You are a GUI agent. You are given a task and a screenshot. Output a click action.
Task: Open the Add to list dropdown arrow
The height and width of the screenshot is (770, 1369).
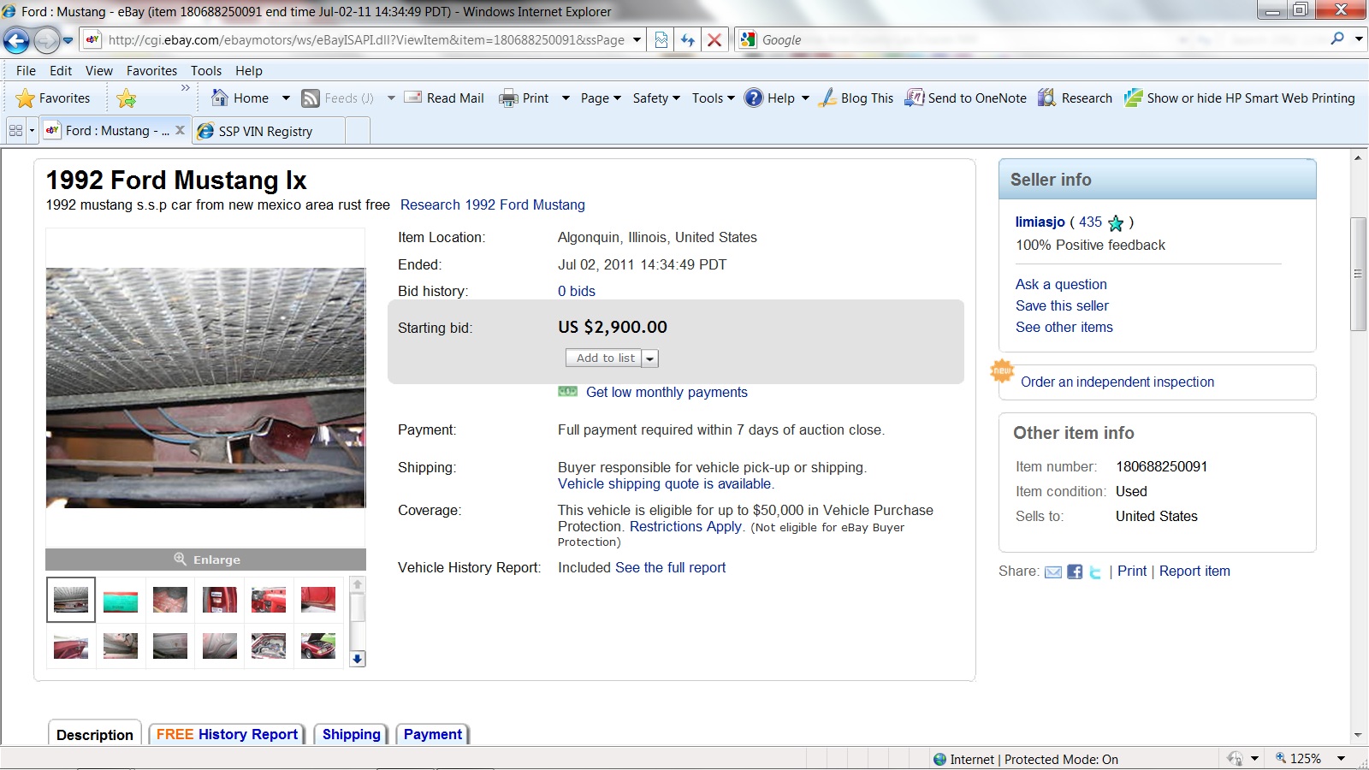pos(650,358)
